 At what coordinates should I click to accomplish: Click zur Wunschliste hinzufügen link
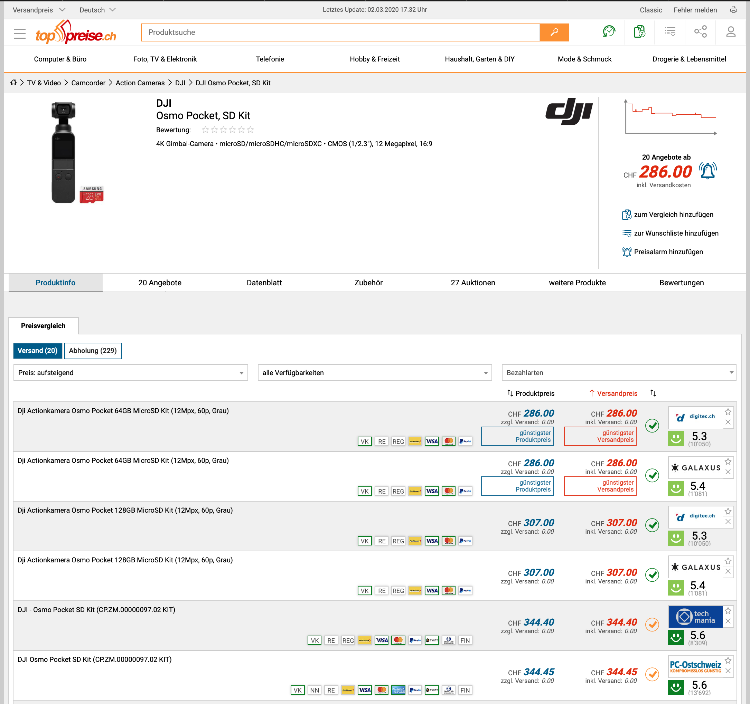[x=676, y=233]
